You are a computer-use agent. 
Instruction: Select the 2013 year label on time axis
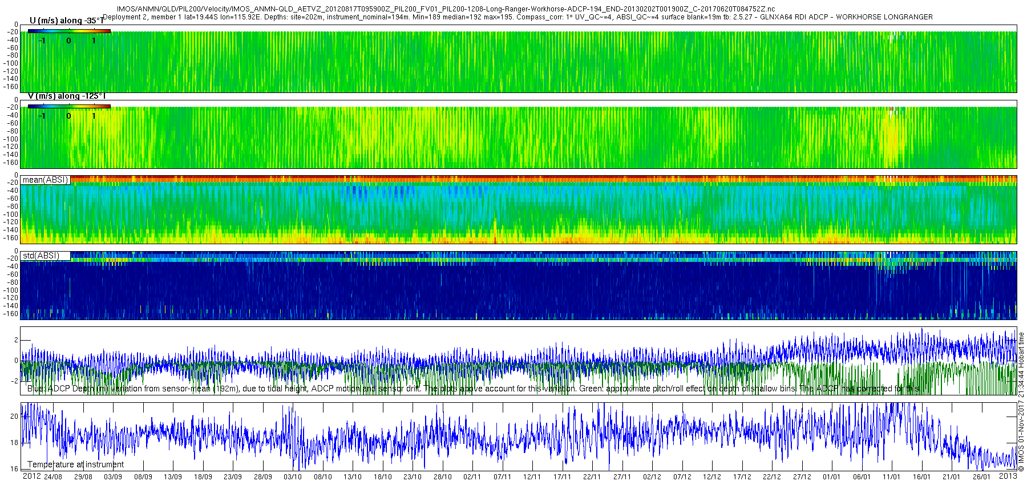[1008, 476]
